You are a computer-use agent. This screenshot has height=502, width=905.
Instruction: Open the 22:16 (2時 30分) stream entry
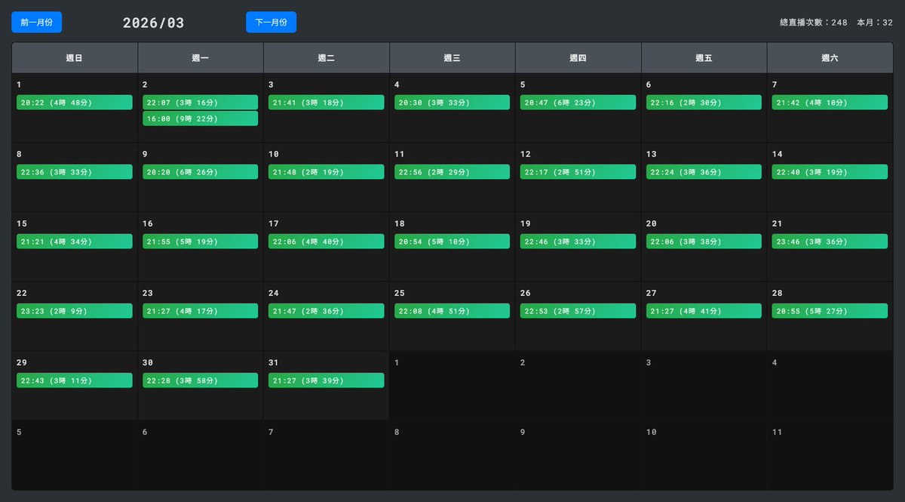point(704,103)
